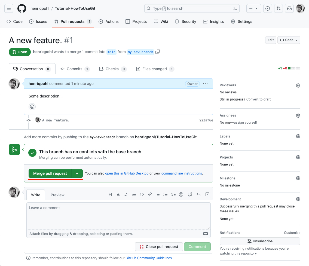Click open this in GitHub Desktop link
Image resolution: width=309 pixels, height=266 pixels.
pyautogui.click(x=127, y=173)
